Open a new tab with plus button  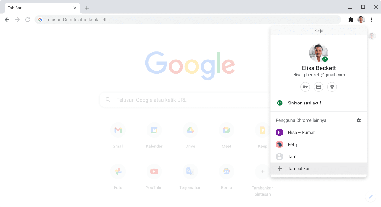click(x=87, y=8)
